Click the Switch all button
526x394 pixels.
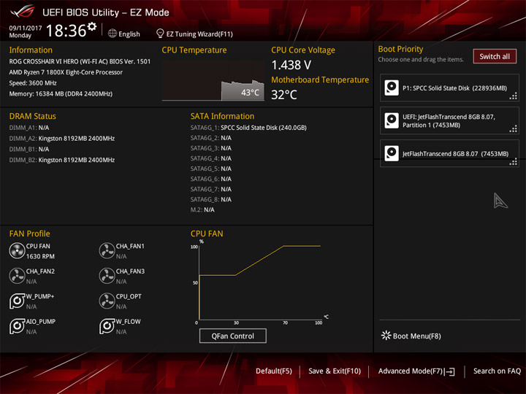495,56
